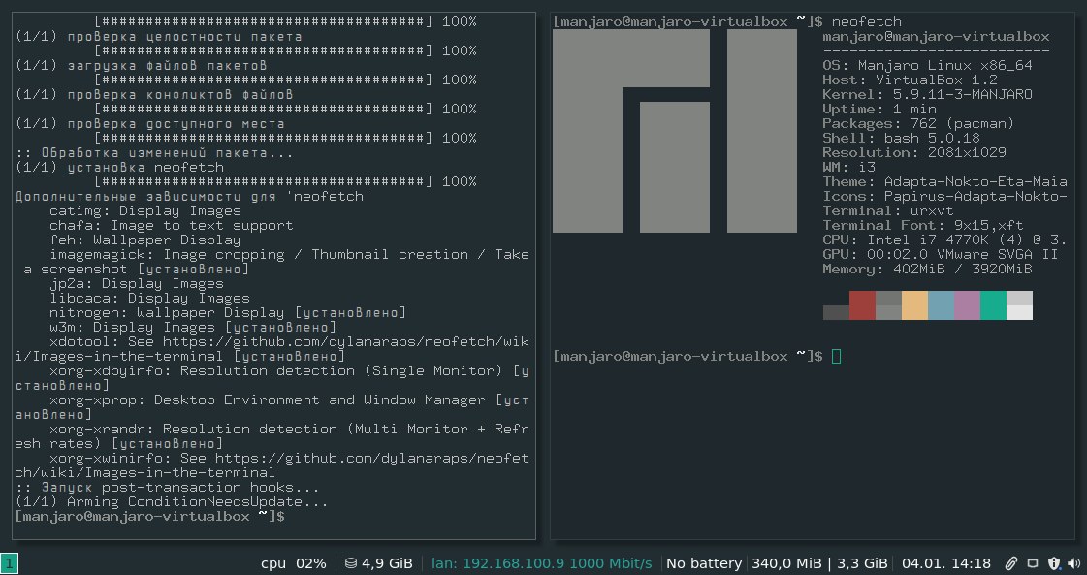The image size is (1087, 575).
Task: Click the Packages: 762 (pacman) line
Action: (918, 123)
